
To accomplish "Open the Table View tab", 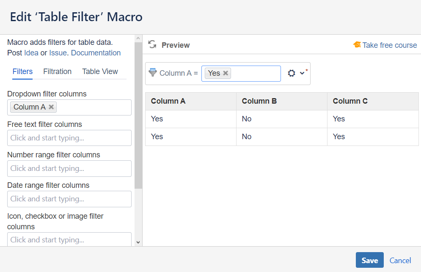I will pyautogui.click(x=100, y=71).
